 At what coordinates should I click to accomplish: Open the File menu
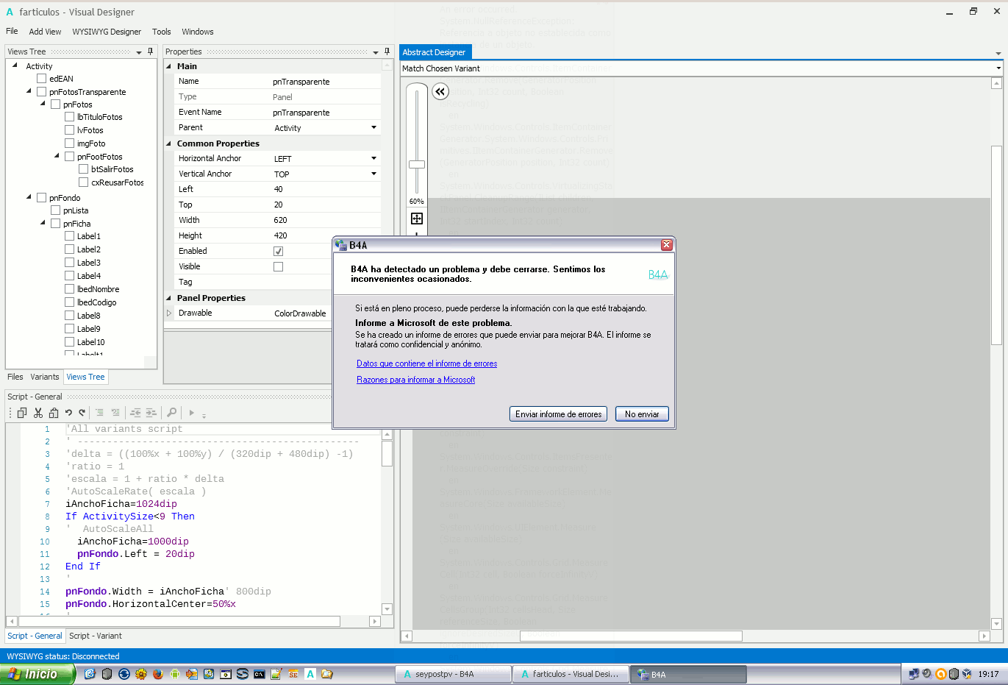[12, 32]
